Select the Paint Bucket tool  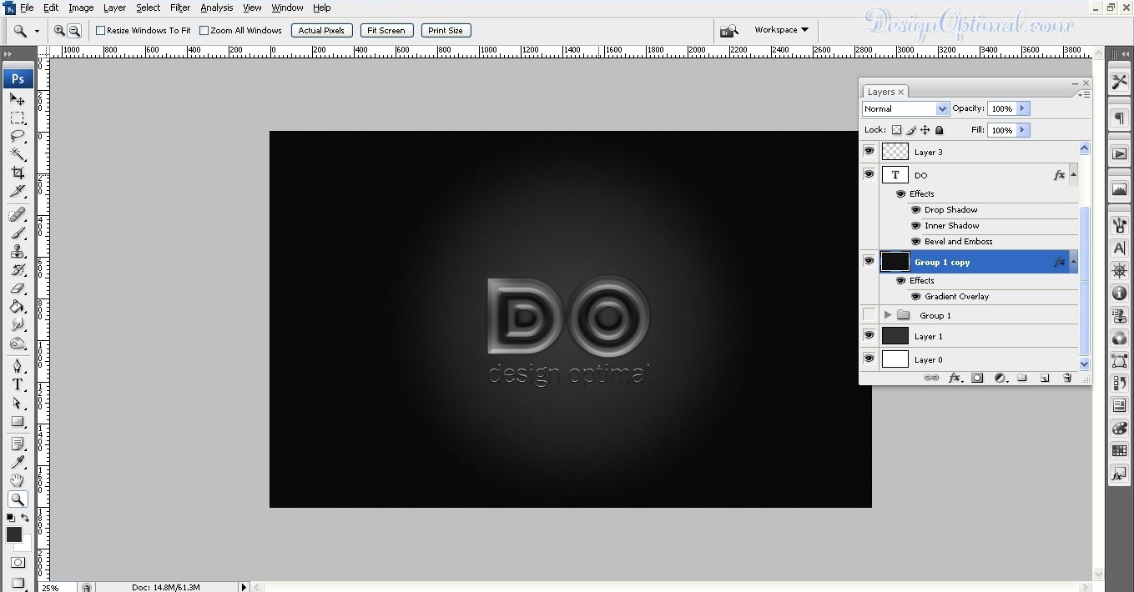[x=18, y=306]
